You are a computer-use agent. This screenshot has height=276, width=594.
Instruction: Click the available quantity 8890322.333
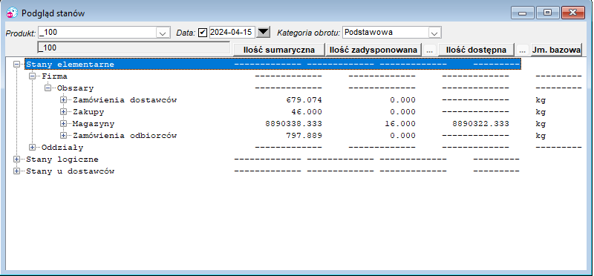[x=480, y=124]
